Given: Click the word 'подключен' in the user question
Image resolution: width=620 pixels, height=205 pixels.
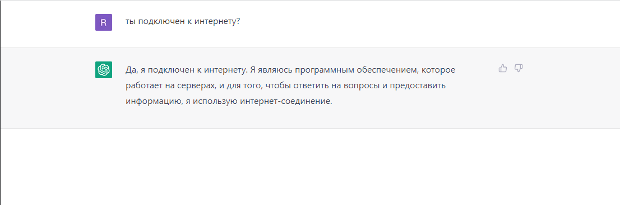Looking at the screenshot, I should coord(161,22).
